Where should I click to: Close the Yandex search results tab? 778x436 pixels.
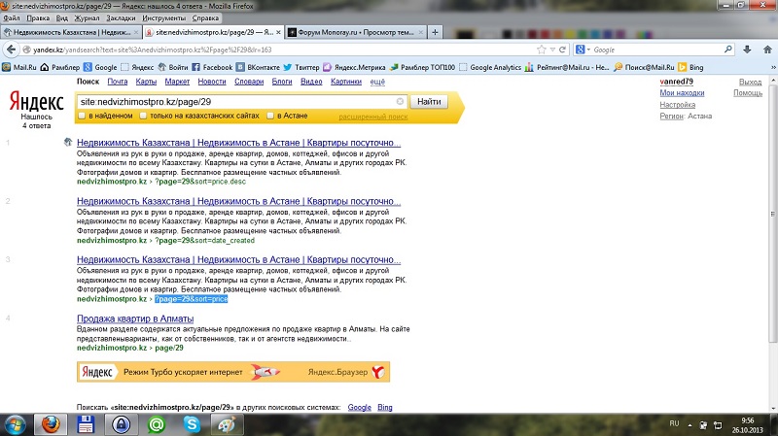click(x=278, y=32)
